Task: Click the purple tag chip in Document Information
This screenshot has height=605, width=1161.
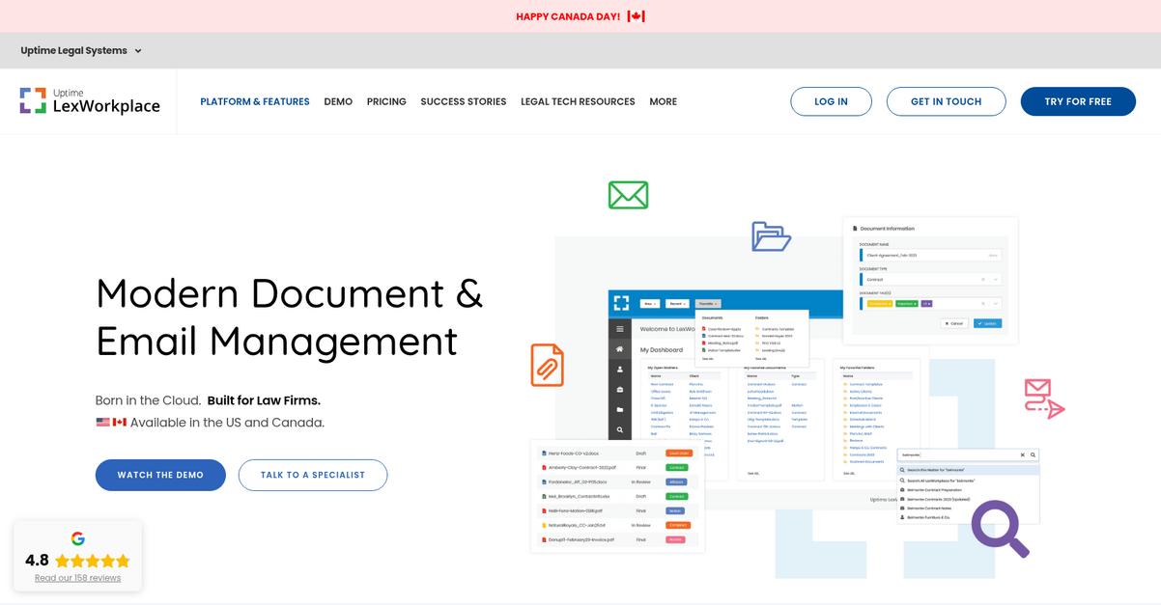Action: click(926, 303)
